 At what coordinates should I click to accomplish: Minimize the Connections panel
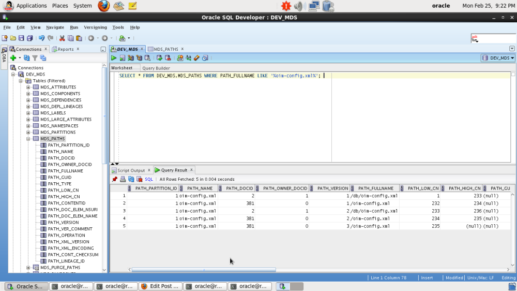point(103,50)
